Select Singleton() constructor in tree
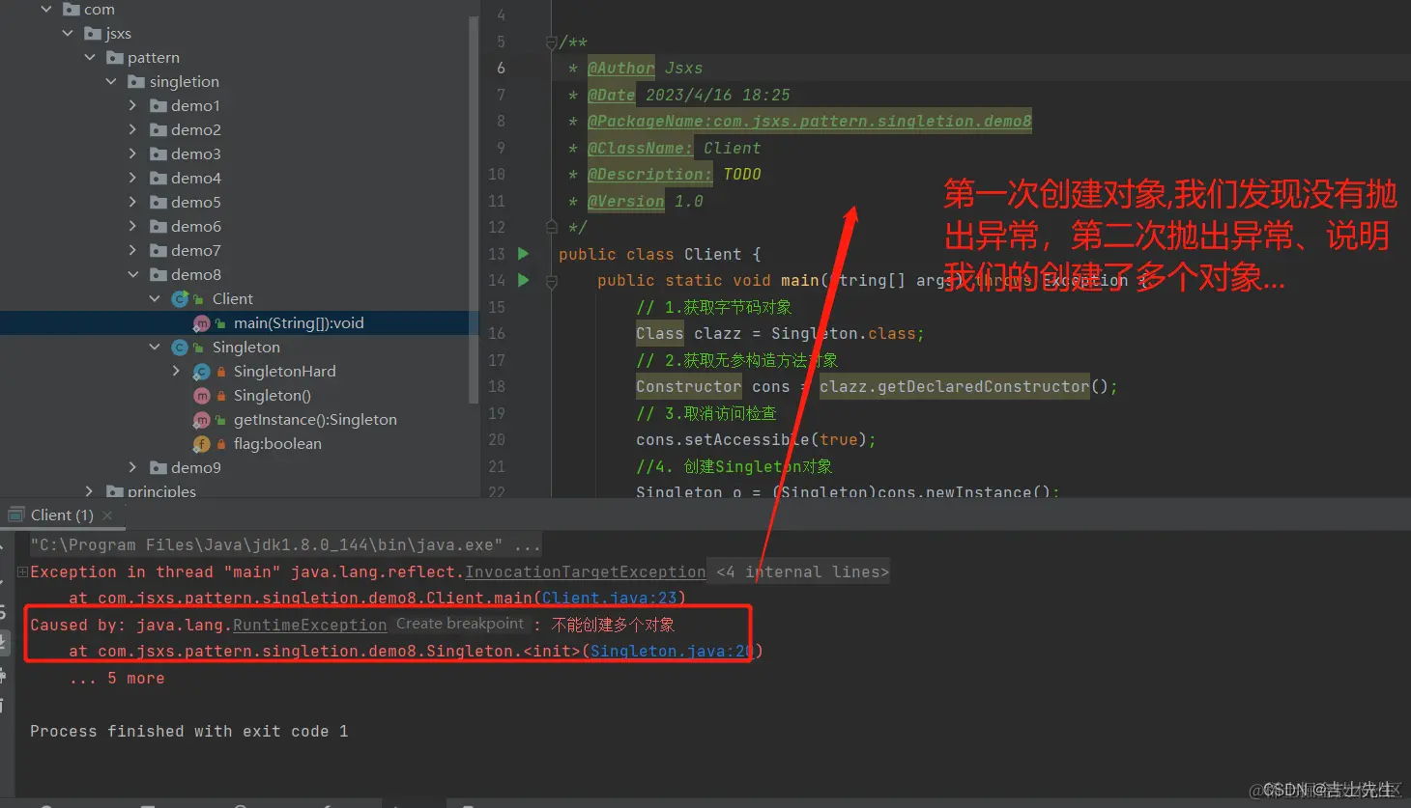The height and width of the screenshot is (808, 1411). [273, 395]
